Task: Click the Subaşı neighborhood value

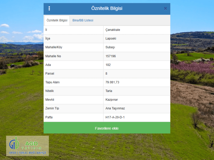Action: [110, 47]
